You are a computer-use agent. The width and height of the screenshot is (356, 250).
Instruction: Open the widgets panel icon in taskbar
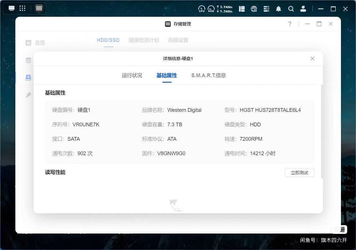pyautogui.click(x=242, y=9)
